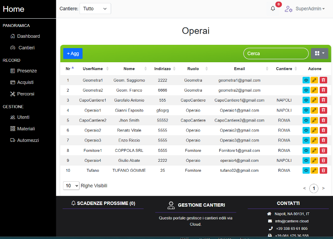Click inside the Cerca search field
333x239 pixels.
pyautogui.click(x=276, y=53)
